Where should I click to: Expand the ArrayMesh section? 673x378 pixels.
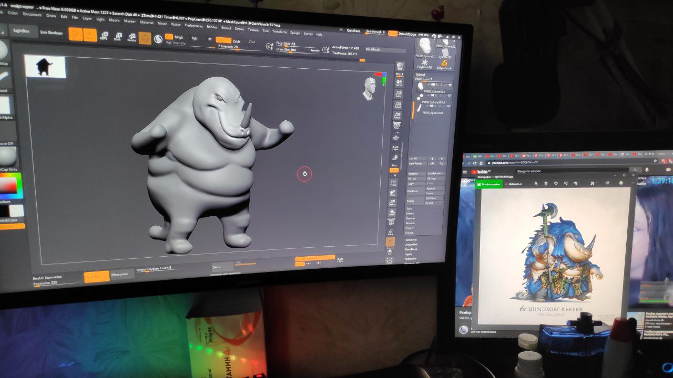pyautogui.click(x=411, y=244)
